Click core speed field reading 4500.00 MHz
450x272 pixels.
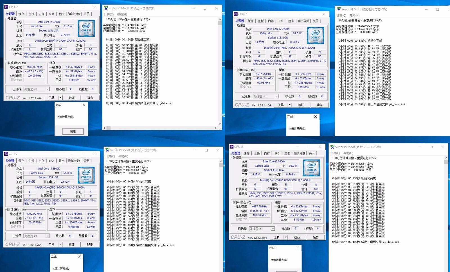[34, 67]
